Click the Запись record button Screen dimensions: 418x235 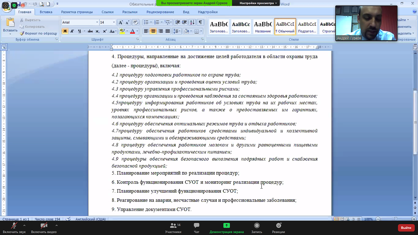tap(257, 228)
